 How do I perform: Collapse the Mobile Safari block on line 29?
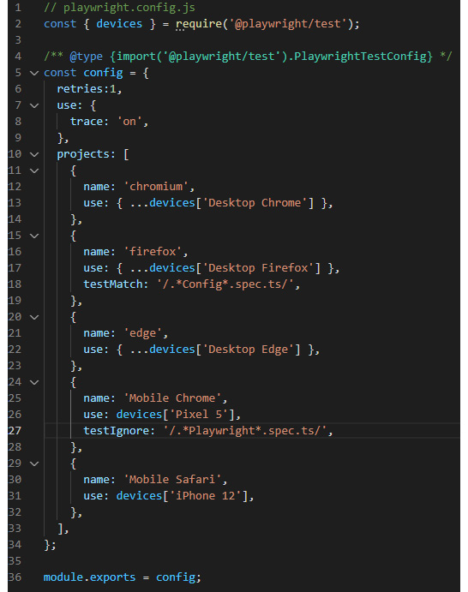pos(34,463)
